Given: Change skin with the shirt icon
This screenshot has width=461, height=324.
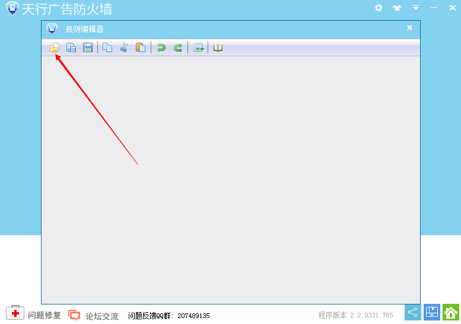Looking at the screenshot, I should coord(397,8).
